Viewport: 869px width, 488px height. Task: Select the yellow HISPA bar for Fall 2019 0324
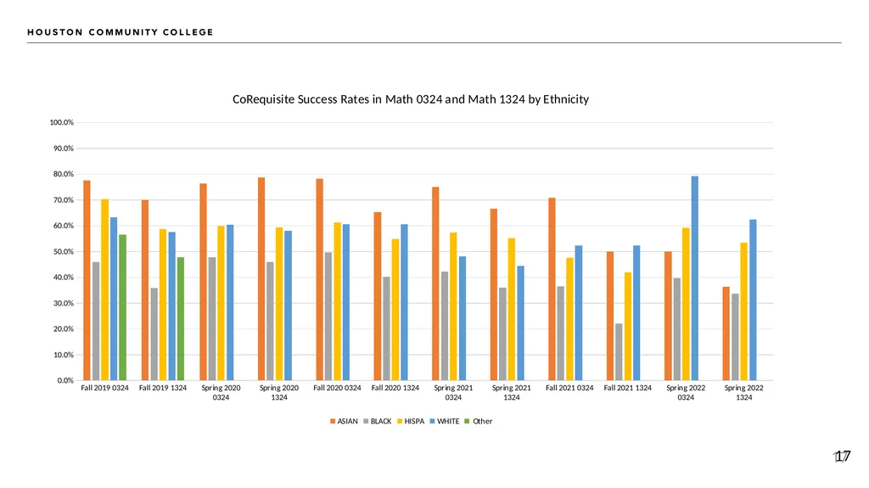[x=104, y=290]
